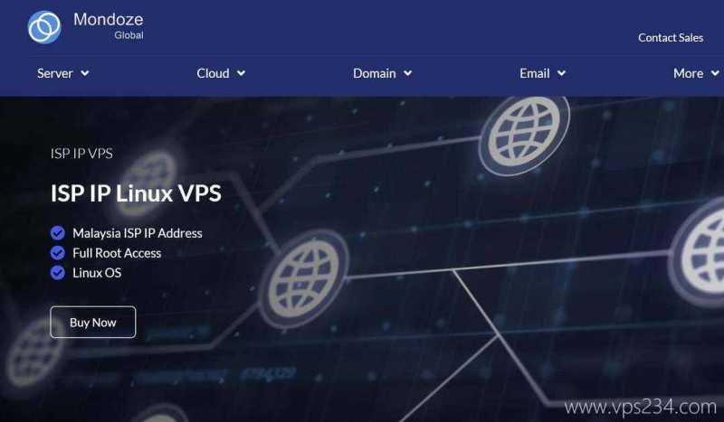The width and height of the screenshot is (724, 422).
Task: Click the Mondoze circular logo icon
Action: 44,27
